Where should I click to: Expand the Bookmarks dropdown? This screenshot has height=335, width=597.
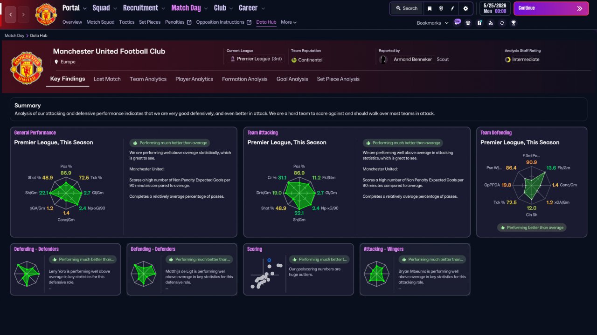coord(433,23)
